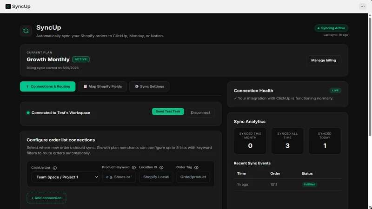Screen dimensions: 372x209
Task: Click the Order column header
Action: click(x=275, y=173)
